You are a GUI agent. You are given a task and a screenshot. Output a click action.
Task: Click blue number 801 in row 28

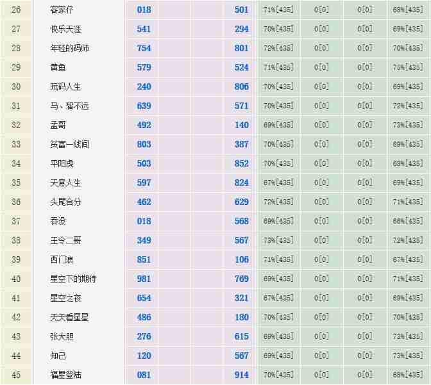[x=241, y=49]
